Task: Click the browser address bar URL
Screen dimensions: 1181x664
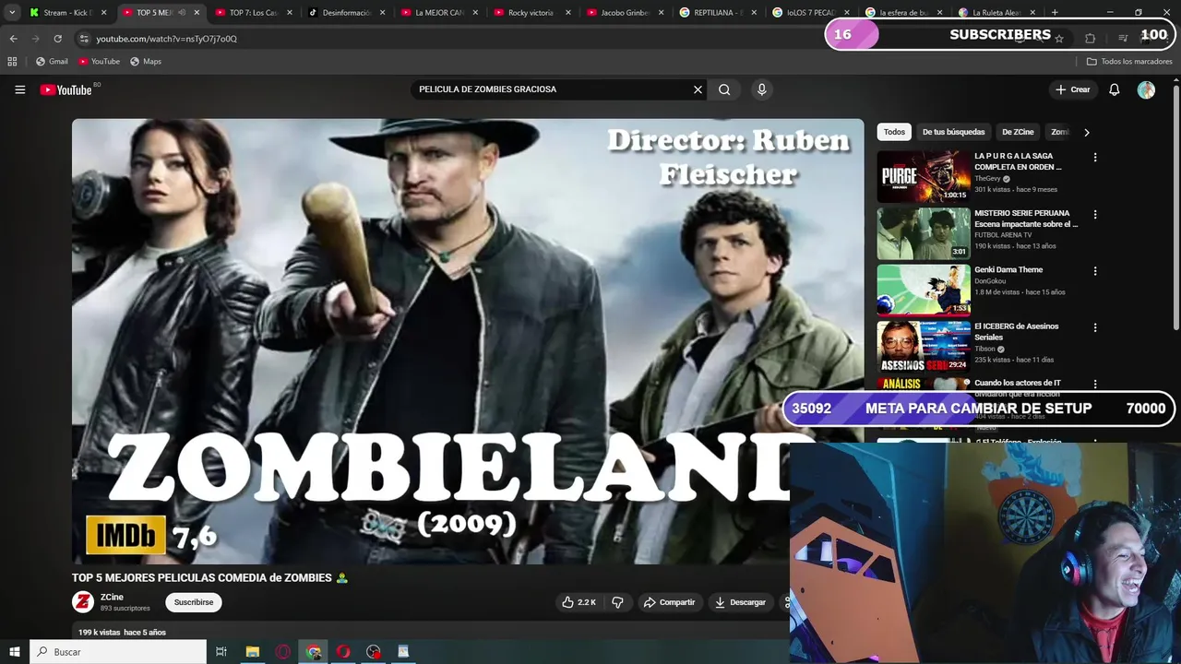Action: (167, 39)
